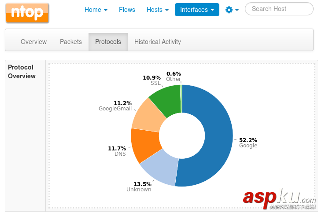Expand the Home dropdown menu
318x212 pixels.
point(96,10)
